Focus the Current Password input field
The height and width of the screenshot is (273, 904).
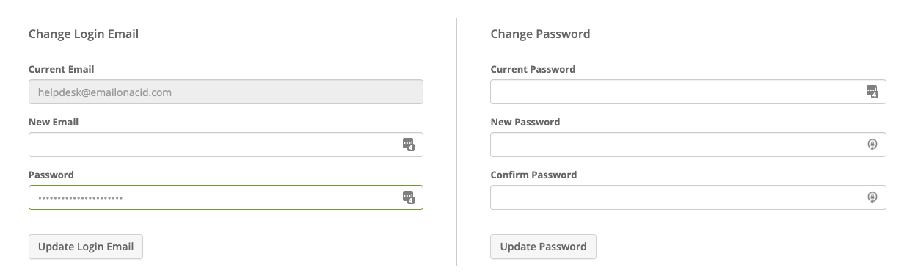point(688,92)
